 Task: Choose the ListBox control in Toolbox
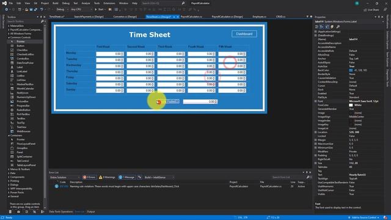coord(21,76)
